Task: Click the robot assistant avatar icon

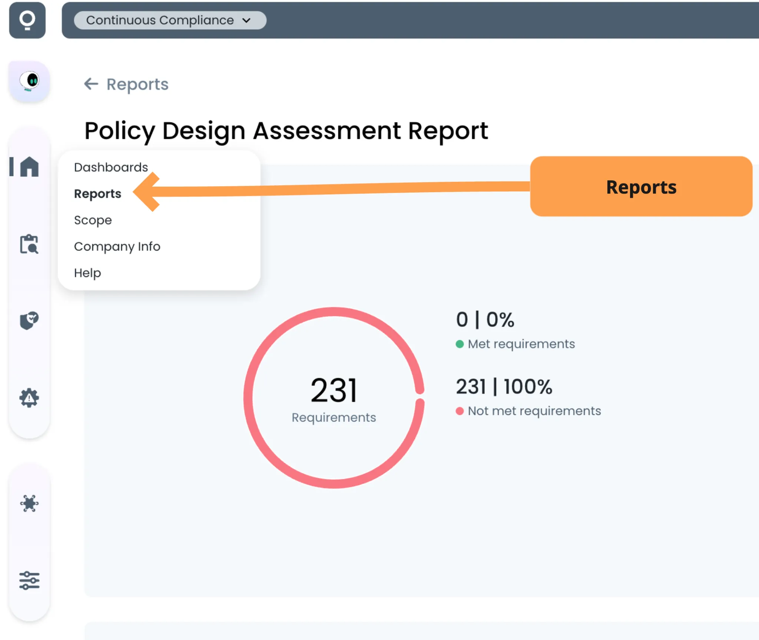Action: click(29, 81)
